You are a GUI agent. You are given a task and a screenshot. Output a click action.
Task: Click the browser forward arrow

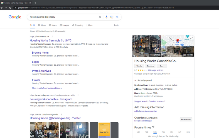point(6,8)
